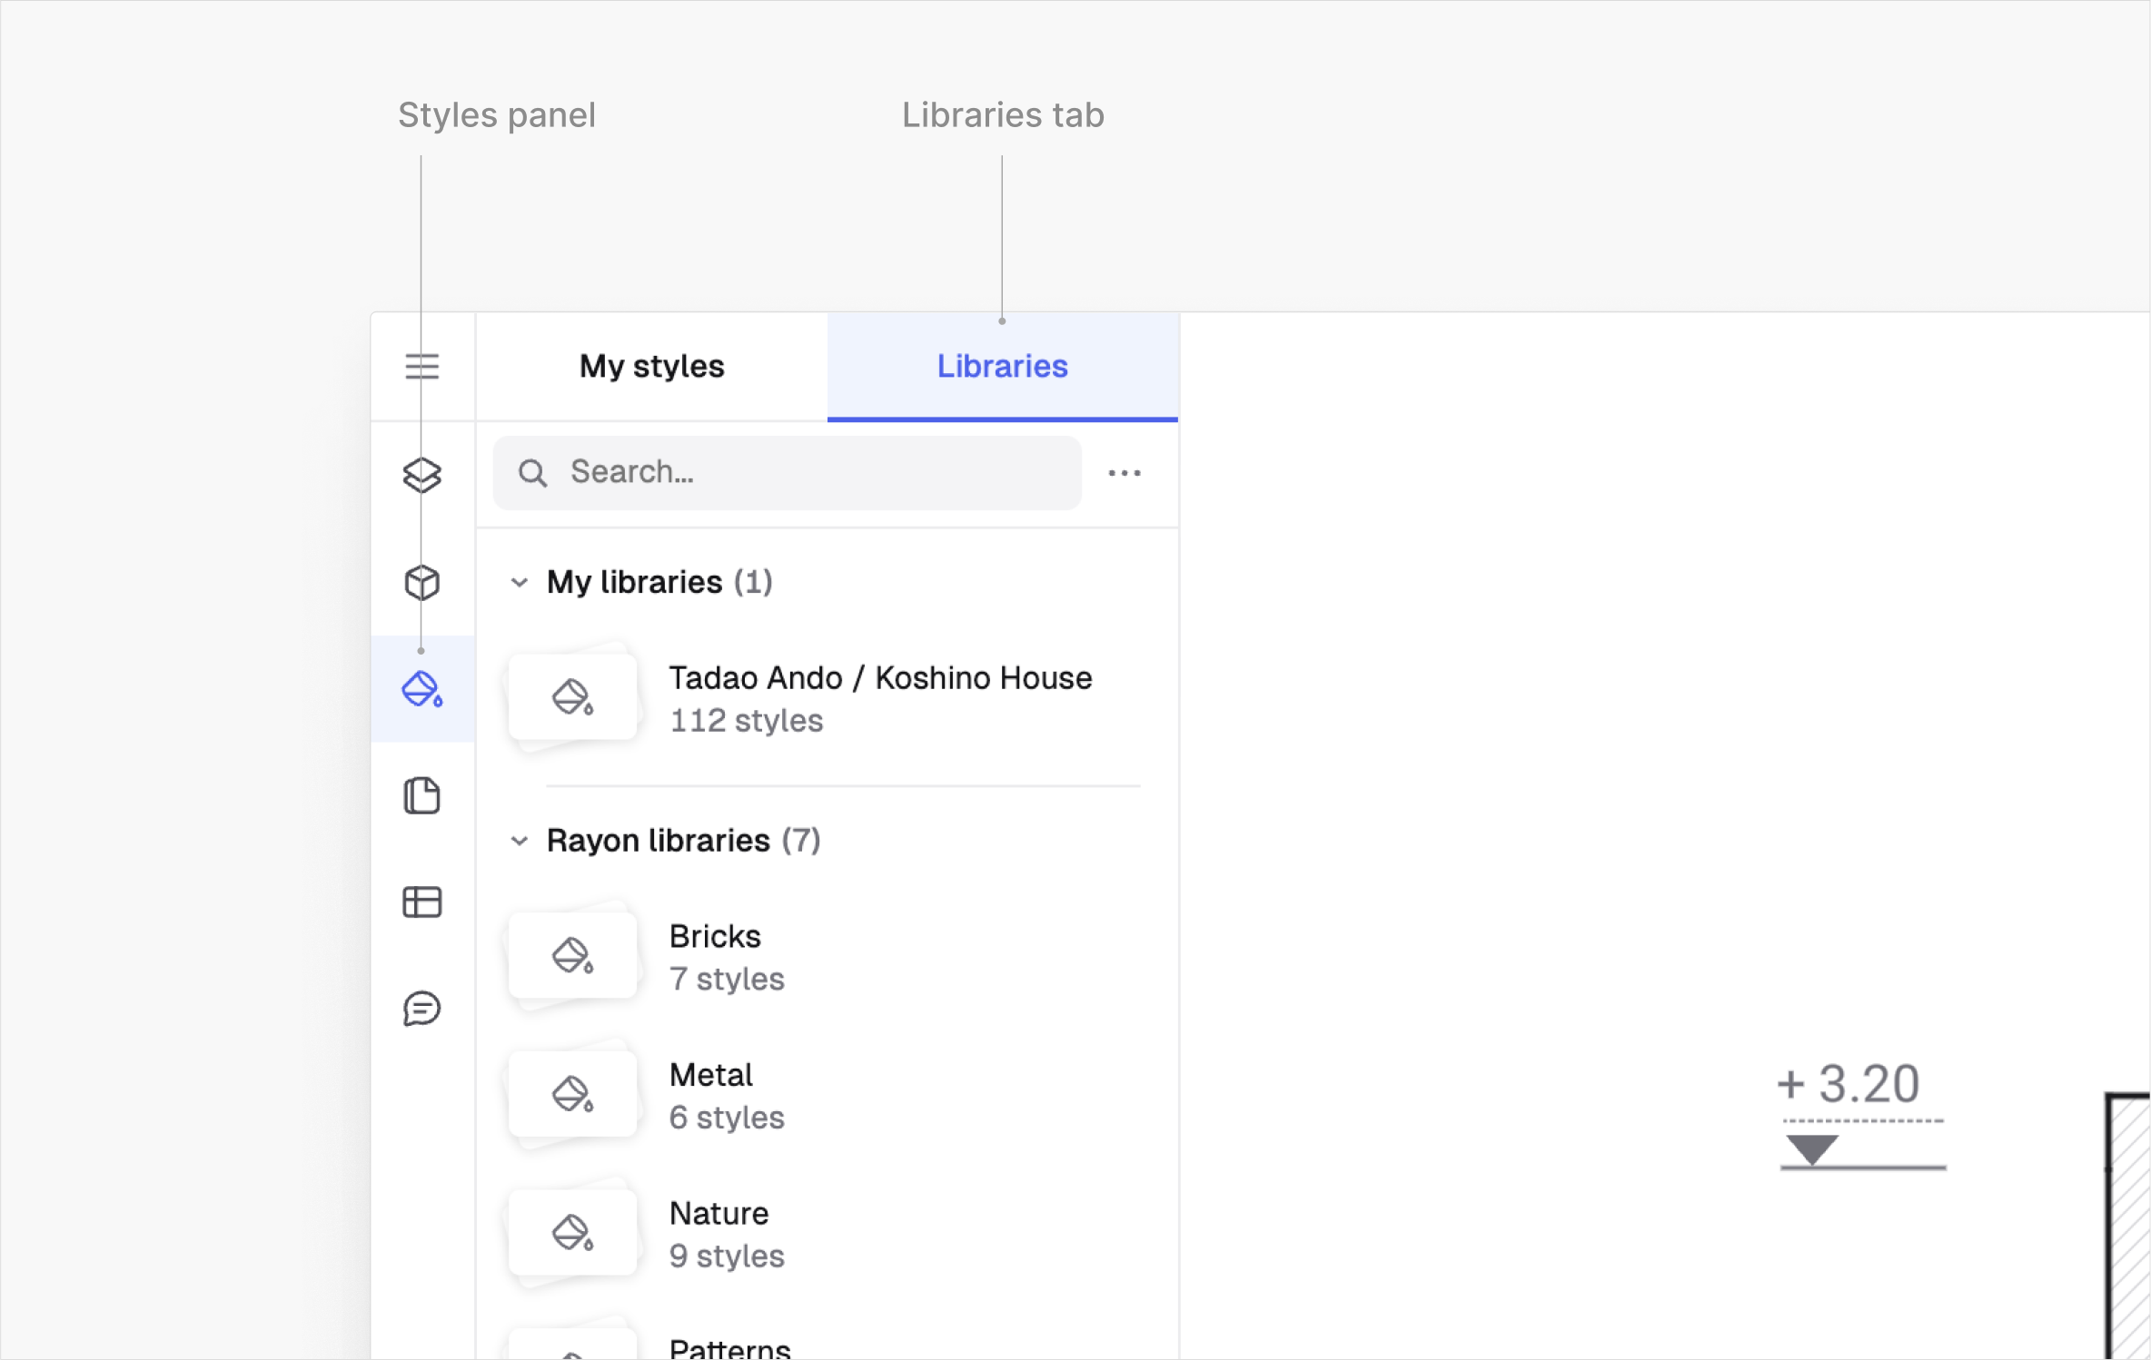Open the Comments chat bubble icon

coord(421,1009)
